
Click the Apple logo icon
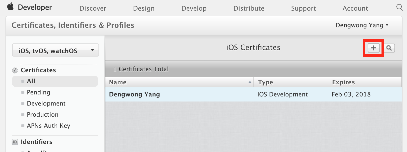[10, 6]
